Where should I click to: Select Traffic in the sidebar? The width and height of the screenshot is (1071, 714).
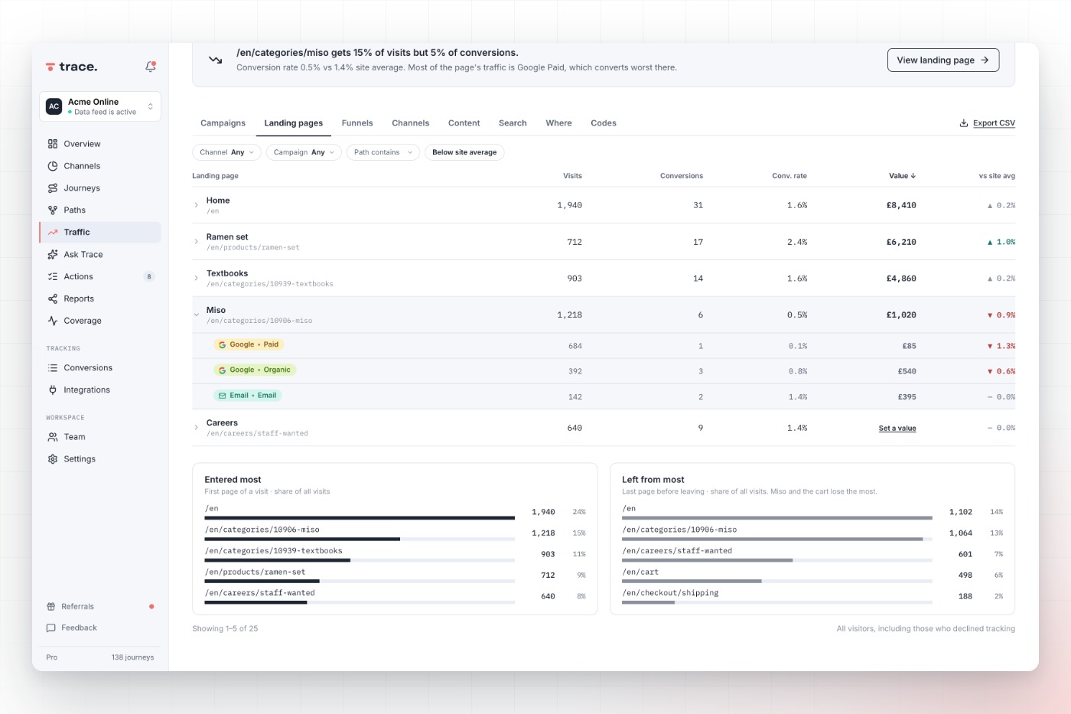[x=100, y=232]
